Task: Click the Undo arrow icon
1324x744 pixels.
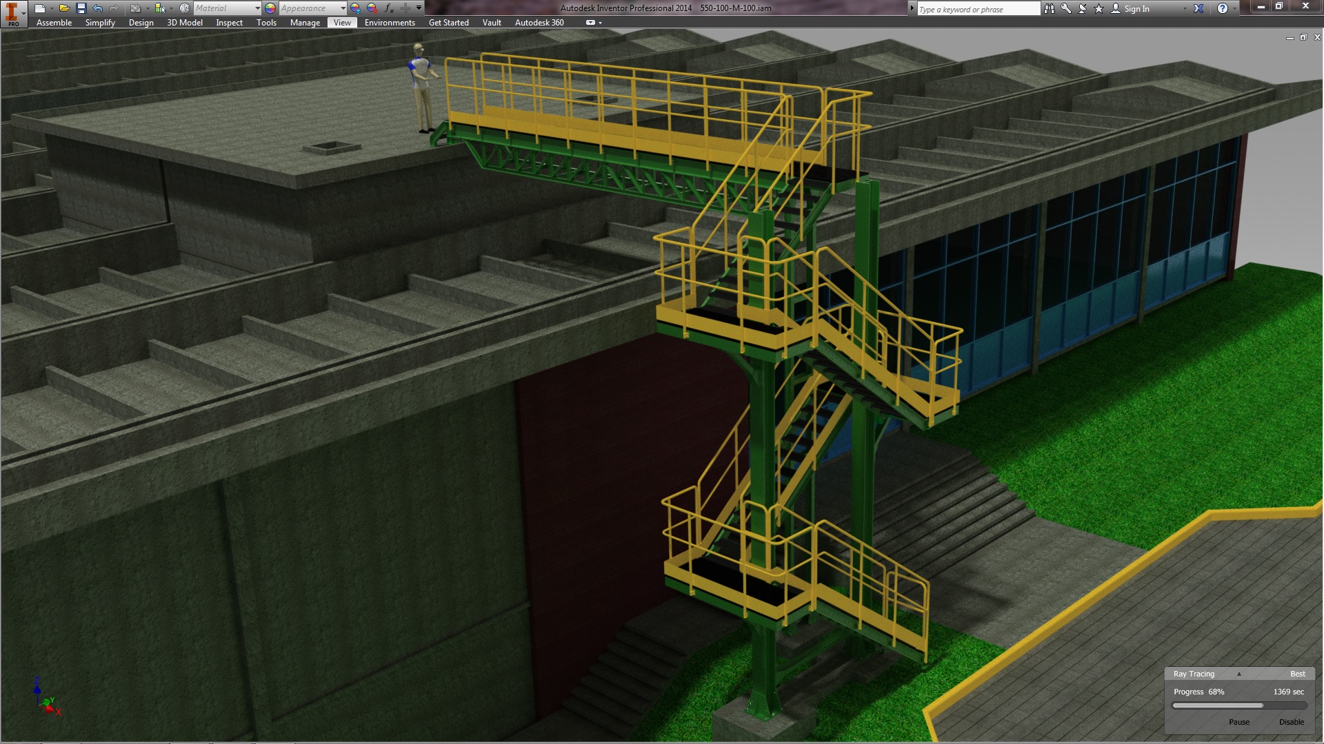Action: (x=98, y=8)
